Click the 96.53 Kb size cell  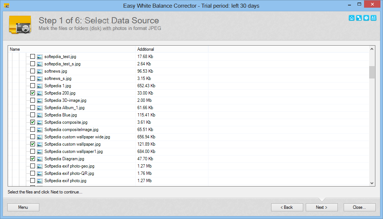(x=145, y=71)
